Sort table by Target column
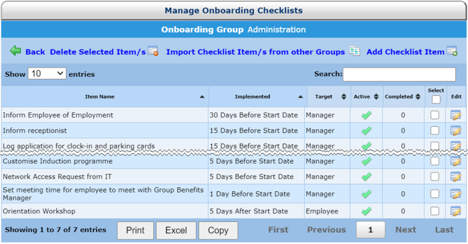 coord(329,97)
